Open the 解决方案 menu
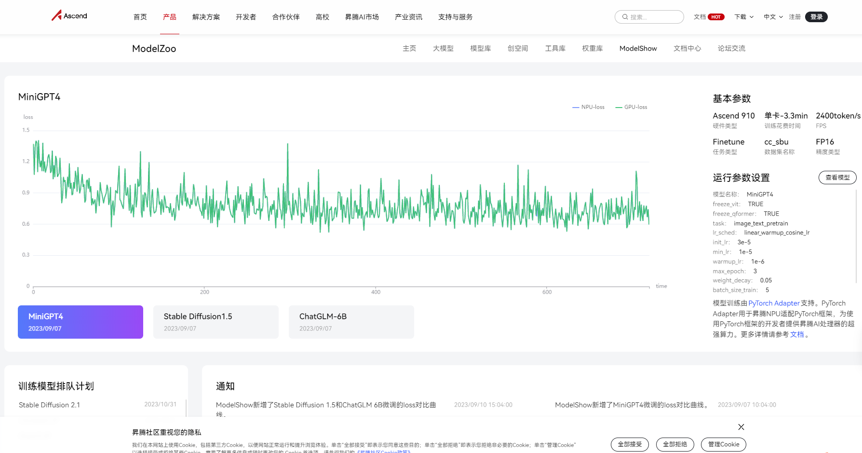This screenshot has height=453, width=862. (x=206, y=17)
